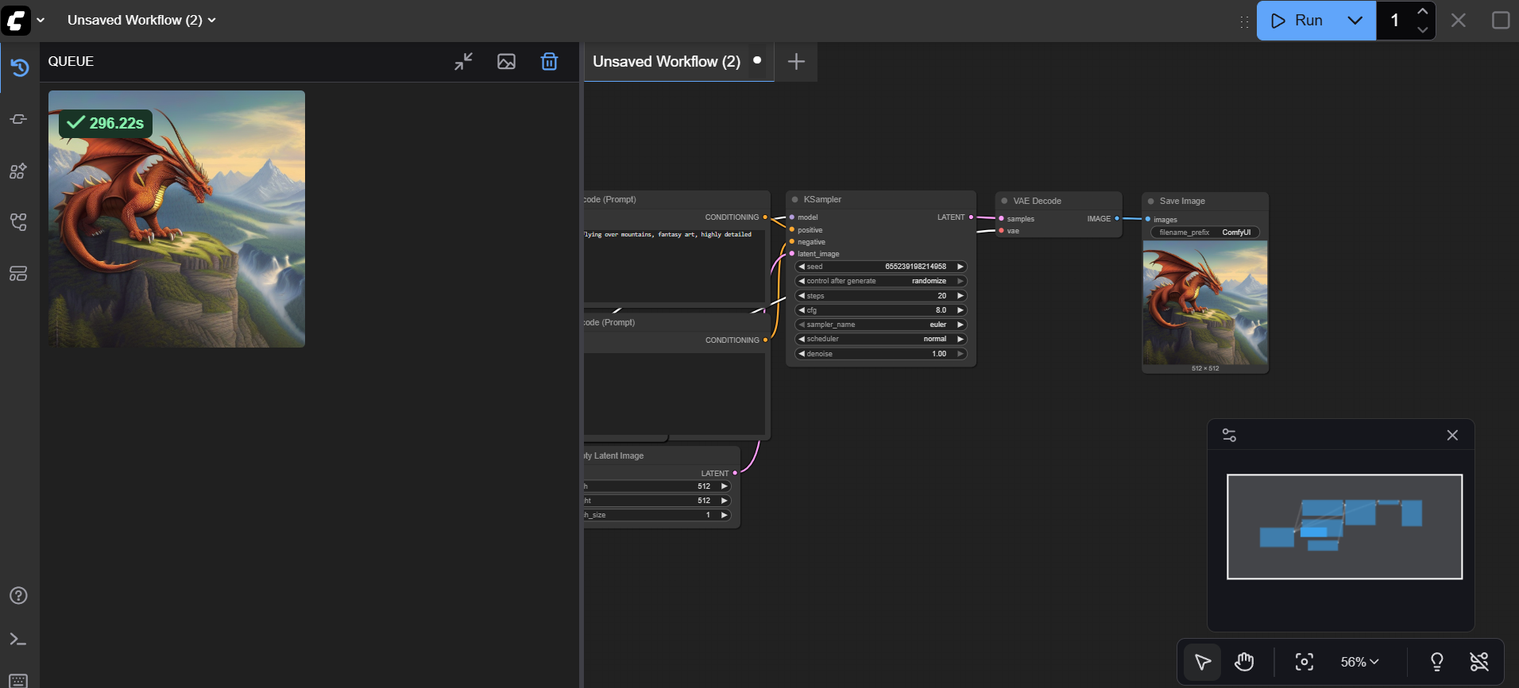Open the 56% zoom level dropdown
1519x688 pixels.
tap(1359, 662)
